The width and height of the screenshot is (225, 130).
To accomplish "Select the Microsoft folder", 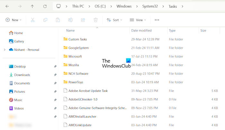I will coord(75,56).
